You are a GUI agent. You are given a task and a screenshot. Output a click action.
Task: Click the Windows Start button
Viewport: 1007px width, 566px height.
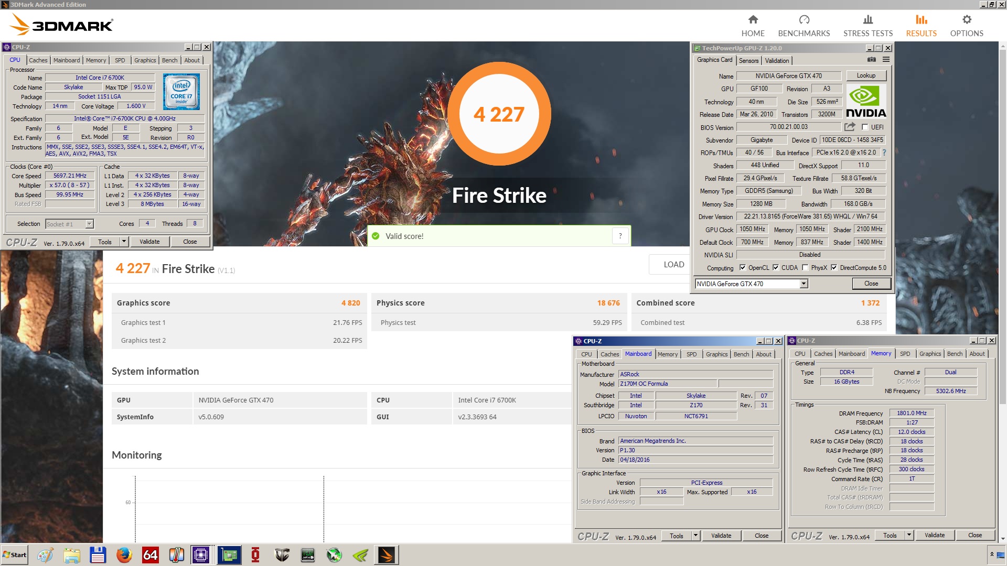(x=15, y=555)
